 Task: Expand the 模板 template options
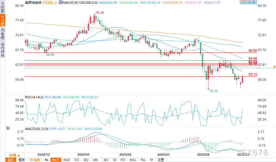(21, 160)
